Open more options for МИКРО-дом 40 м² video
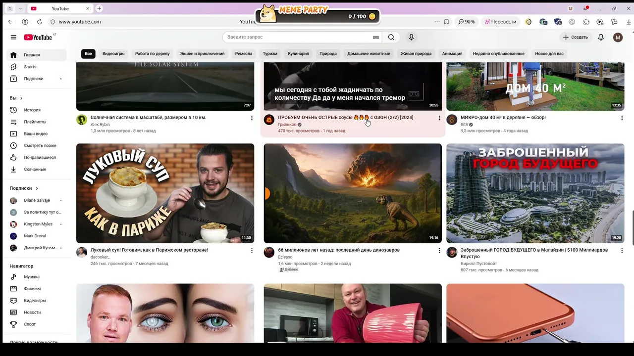 622,118
